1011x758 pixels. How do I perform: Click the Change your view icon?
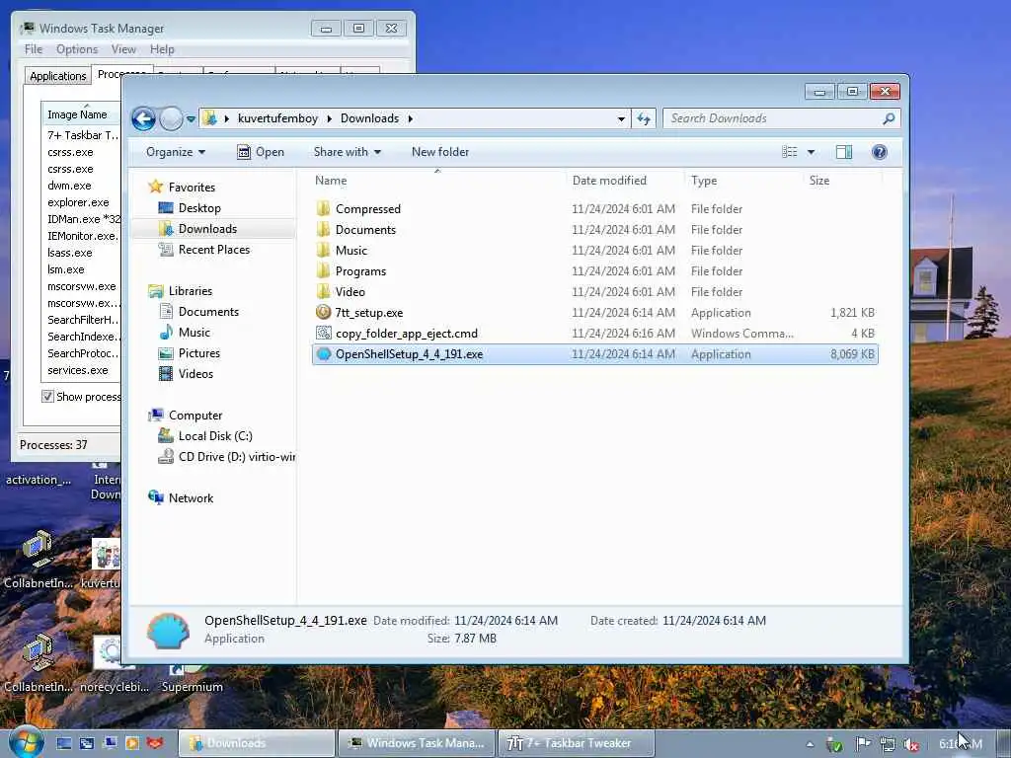tap(789, 152)
